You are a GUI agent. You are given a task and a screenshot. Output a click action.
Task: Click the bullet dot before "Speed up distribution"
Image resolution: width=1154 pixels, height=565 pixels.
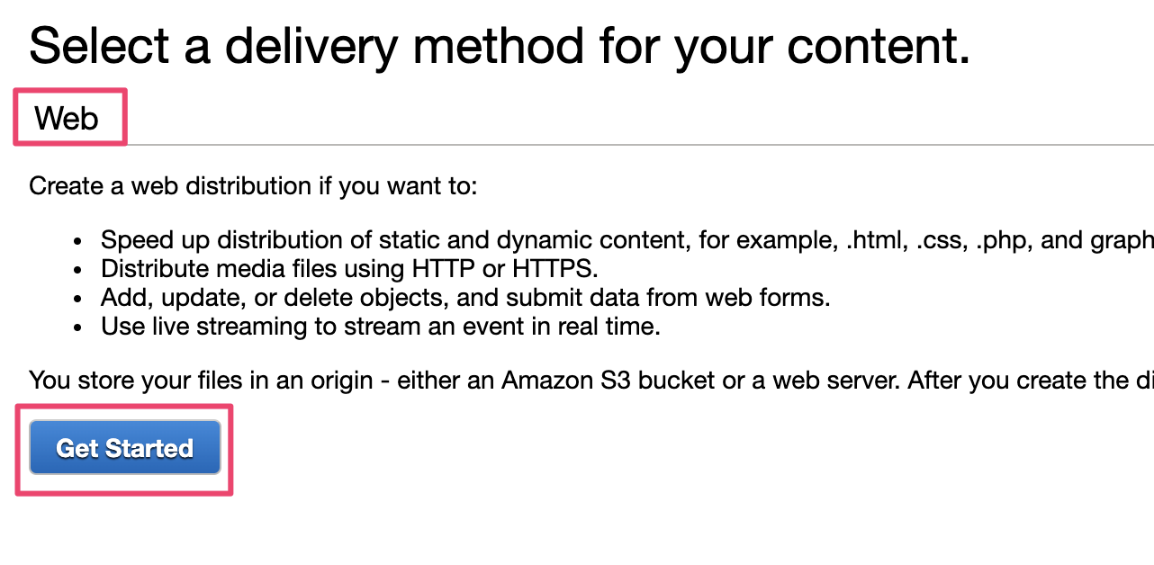80,242
